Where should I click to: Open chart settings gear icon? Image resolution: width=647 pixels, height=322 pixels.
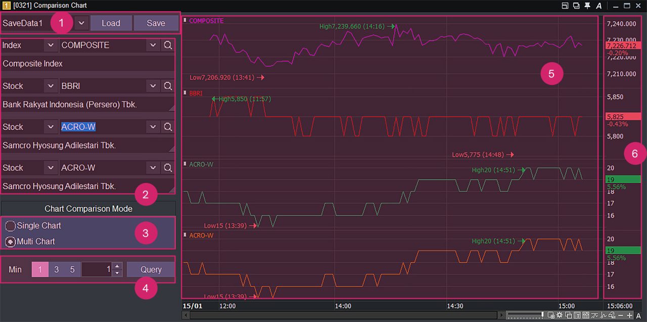[560, 315]
